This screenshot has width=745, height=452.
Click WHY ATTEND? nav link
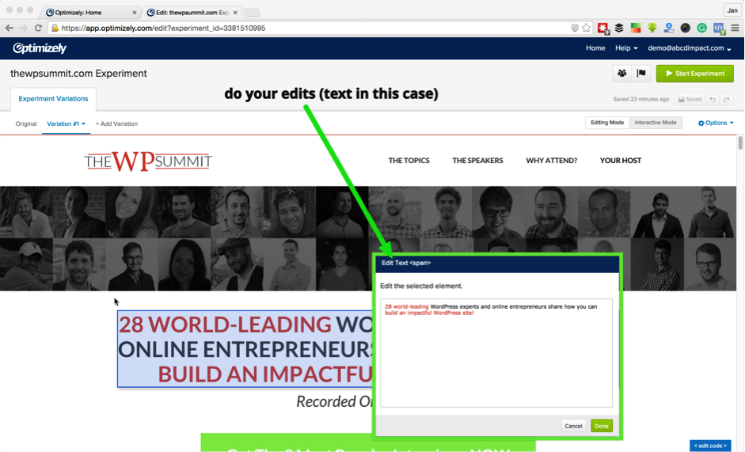coord(551,161)
